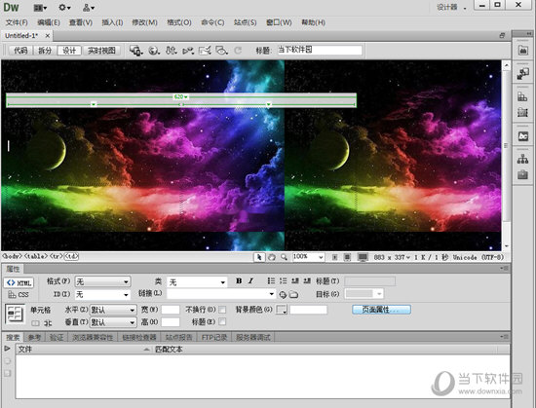Click the file management icon in document toolbar
The height and width of the screenshot is (408, 536).
point(172,51)
